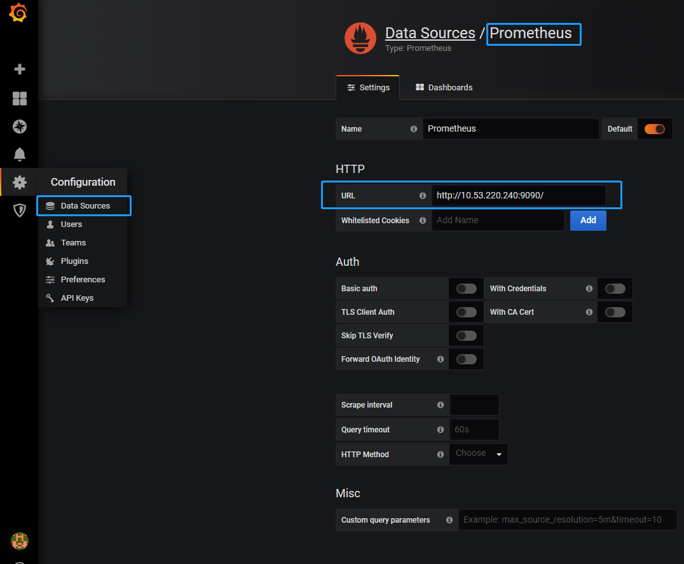Click the Scrape interval input field
This screenshot has height=564, width=684.
click(474, 405)
